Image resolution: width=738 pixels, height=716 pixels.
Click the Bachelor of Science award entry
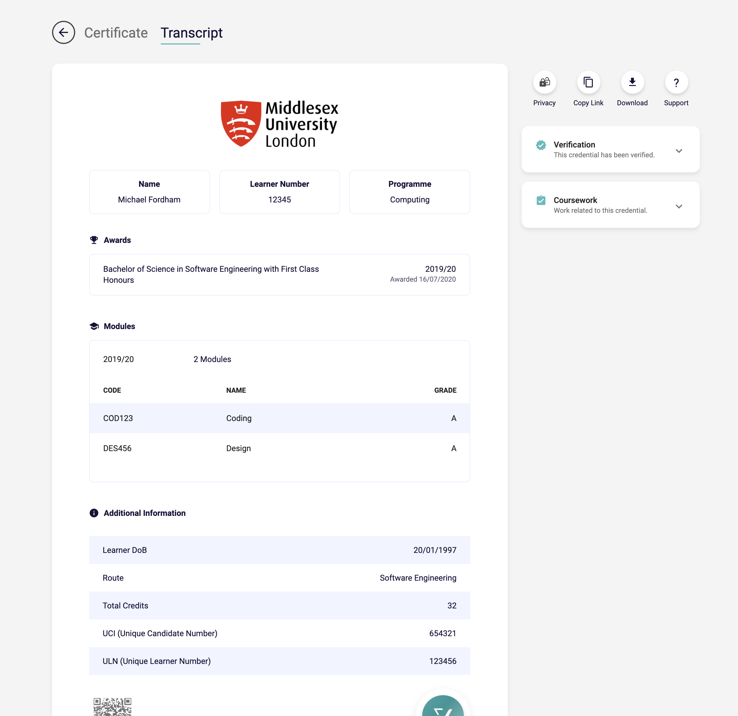[x=279, y=274]
